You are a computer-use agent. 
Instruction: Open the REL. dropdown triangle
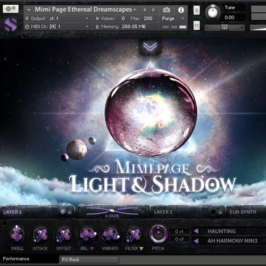(x=92, y=248)
